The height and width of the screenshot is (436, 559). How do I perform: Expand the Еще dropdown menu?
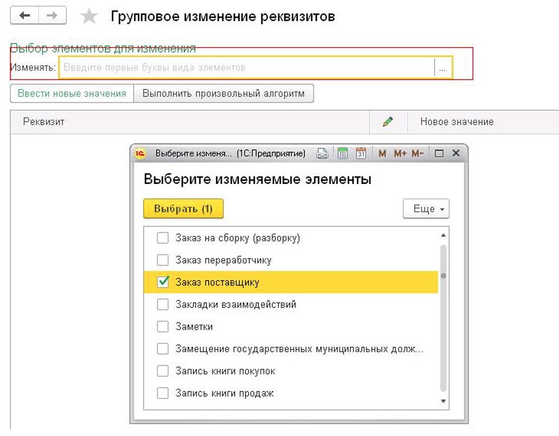tap(426, 209)
